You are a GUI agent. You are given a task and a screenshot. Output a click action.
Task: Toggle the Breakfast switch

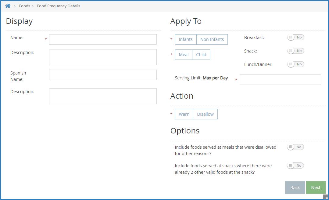click(296, 37)
